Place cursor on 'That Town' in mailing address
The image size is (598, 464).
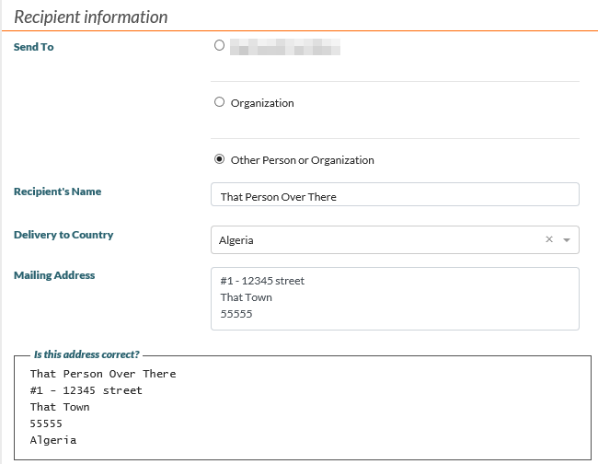click(x=247, y=297)
